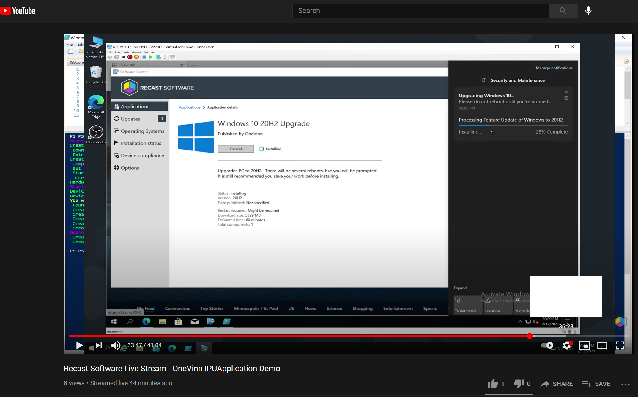
Task: Dismiss the Upgrading Windows 10 notification
Action: pyautogui.click(x=567, y=92)
